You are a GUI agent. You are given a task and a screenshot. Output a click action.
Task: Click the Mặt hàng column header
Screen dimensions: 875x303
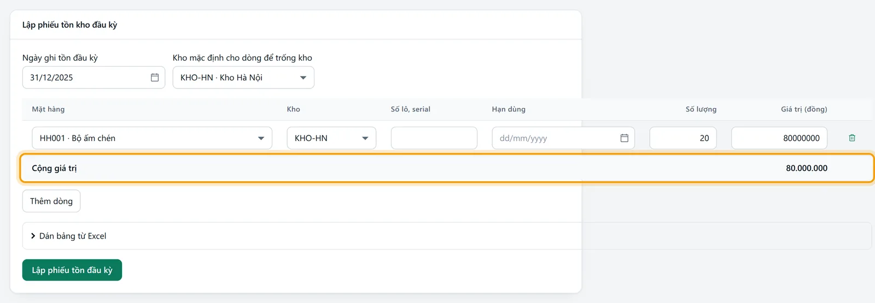coord(48,109)
